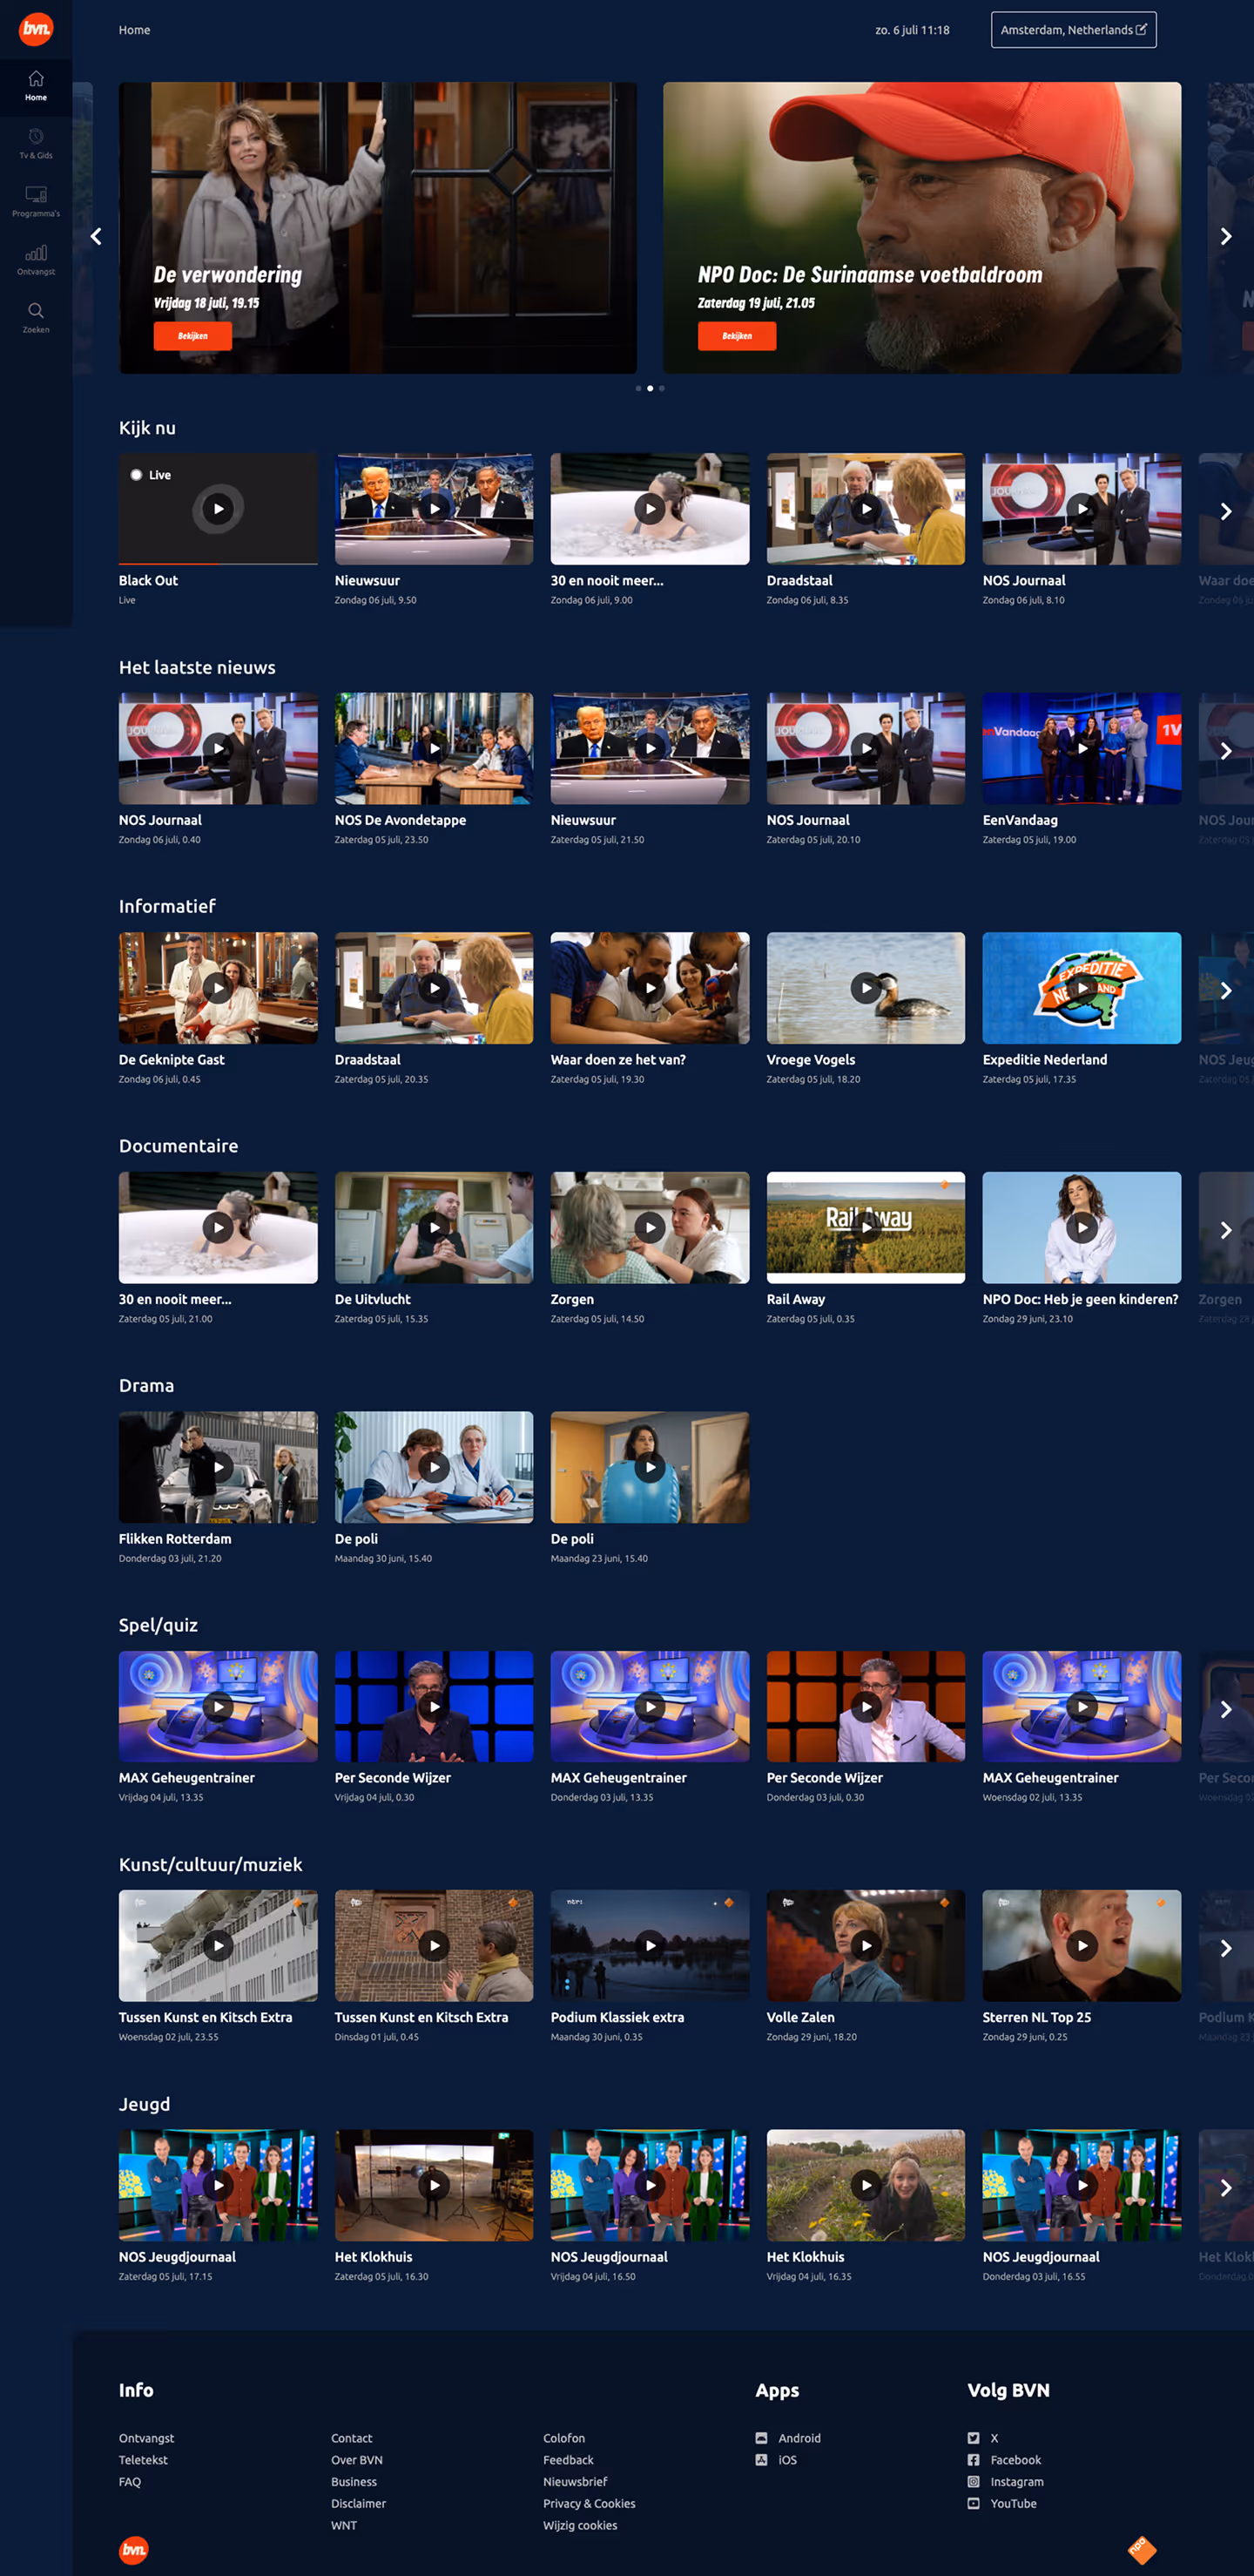The height and width of the screenshot is (2576, 1254).
Task: Open the Teletekst footer link
Action: click(143, 2460)
